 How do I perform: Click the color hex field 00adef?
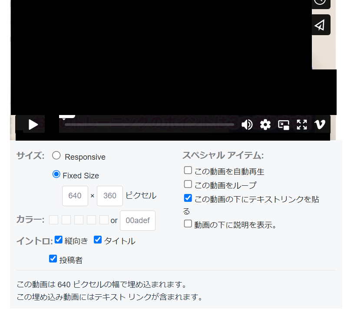pyautogui.click(x=138, y=220)
